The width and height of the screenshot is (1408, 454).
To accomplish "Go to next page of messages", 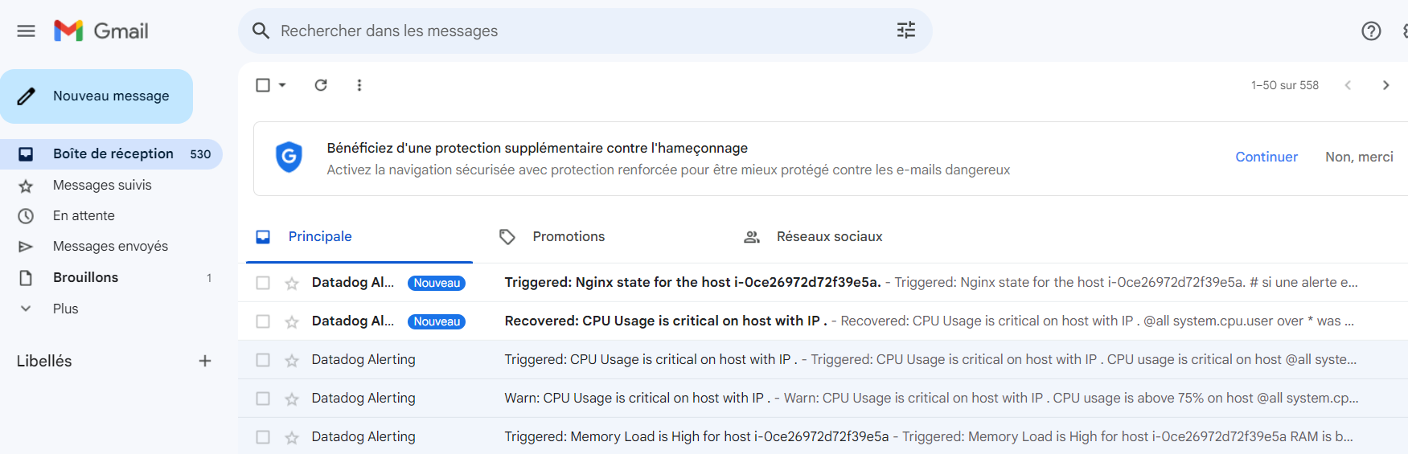I will click(x=1385, y=85).
